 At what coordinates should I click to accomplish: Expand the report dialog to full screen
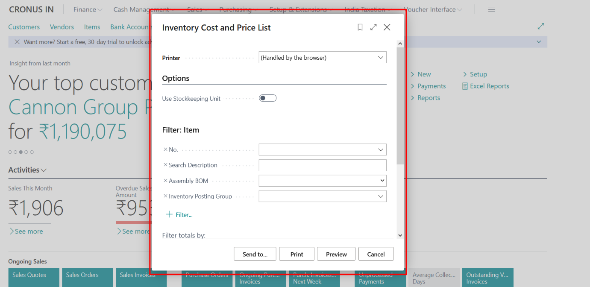point(373,27)
